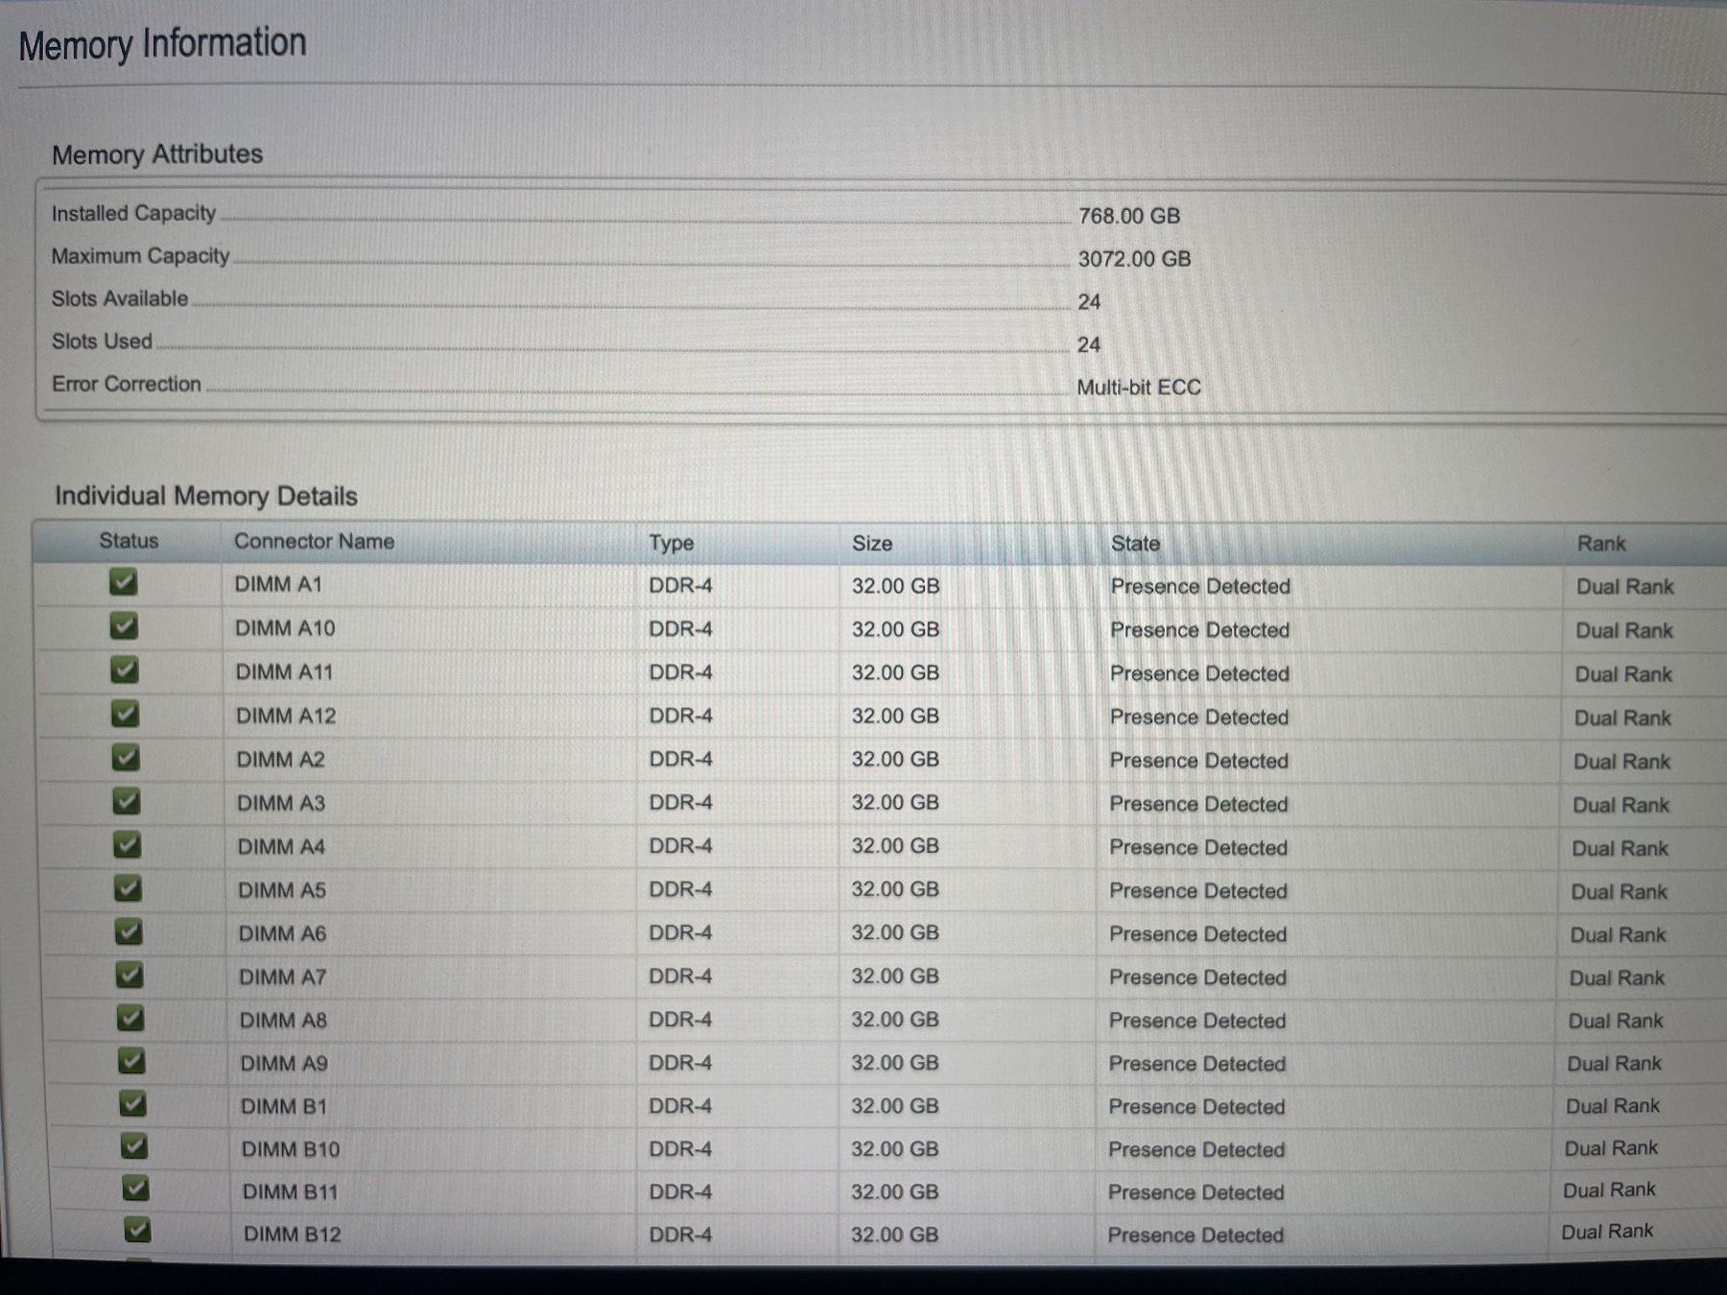This screenshot has height=1295, width=1727.
Task: Click the checkmark icon next to DIMM B1
Action: tap(132, 1103)
